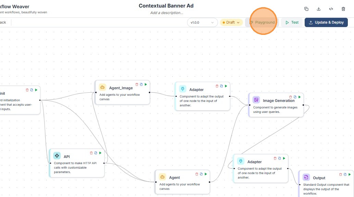Delete the workflow with the header trash icon
This screenshot has height=197, width=354.
click(x=343, y=9)
